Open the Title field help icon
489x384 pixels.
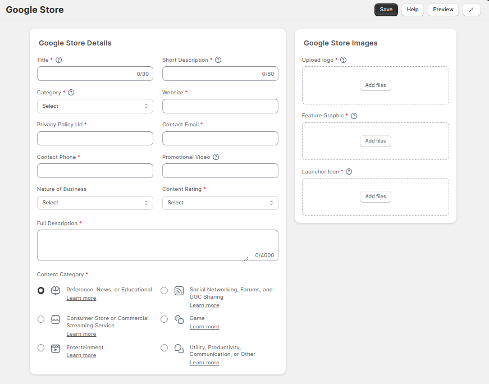58,60
